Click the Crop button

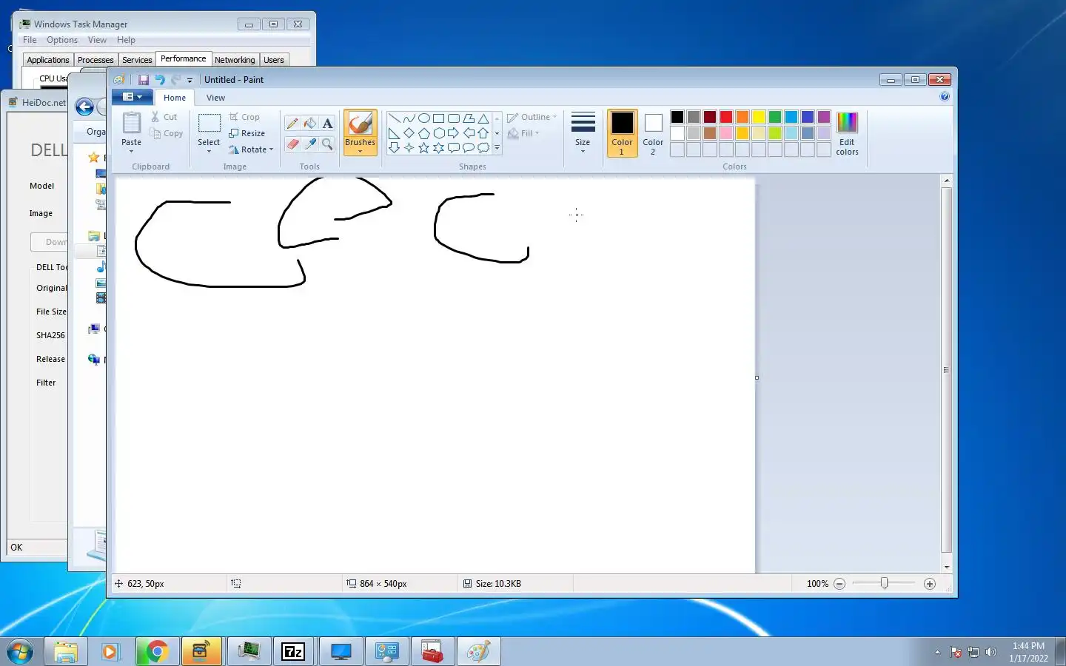[244, 117]
